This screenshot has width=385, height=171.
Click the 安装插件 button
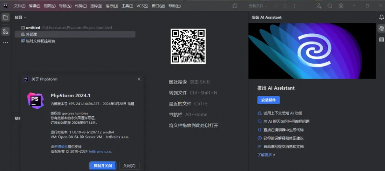(x=268, y=100)
